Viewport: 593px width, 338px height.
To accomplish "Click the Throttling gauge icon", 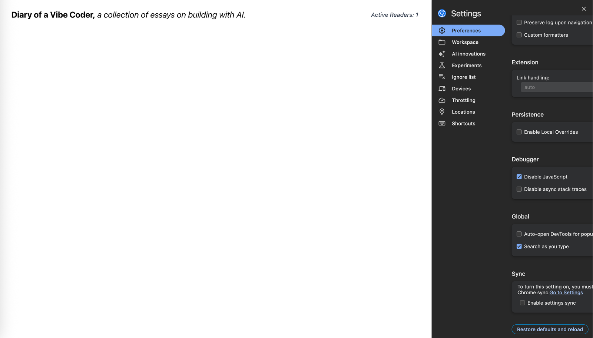I will click(442, 100).
